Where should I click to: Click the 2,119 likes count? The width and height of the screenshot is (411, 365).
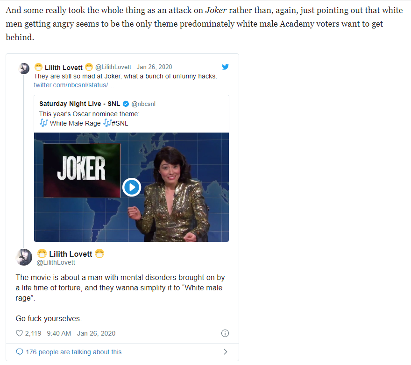33,333
